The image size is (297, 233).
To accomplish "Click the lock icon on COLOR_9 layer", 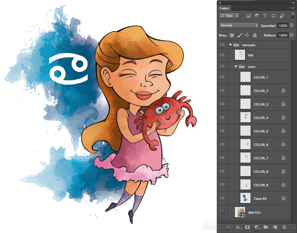I will tap(284, 185).
